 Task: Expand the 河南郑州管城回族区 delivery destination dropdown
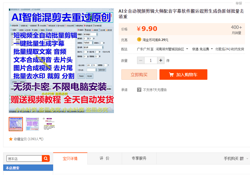tap(187, 49)
